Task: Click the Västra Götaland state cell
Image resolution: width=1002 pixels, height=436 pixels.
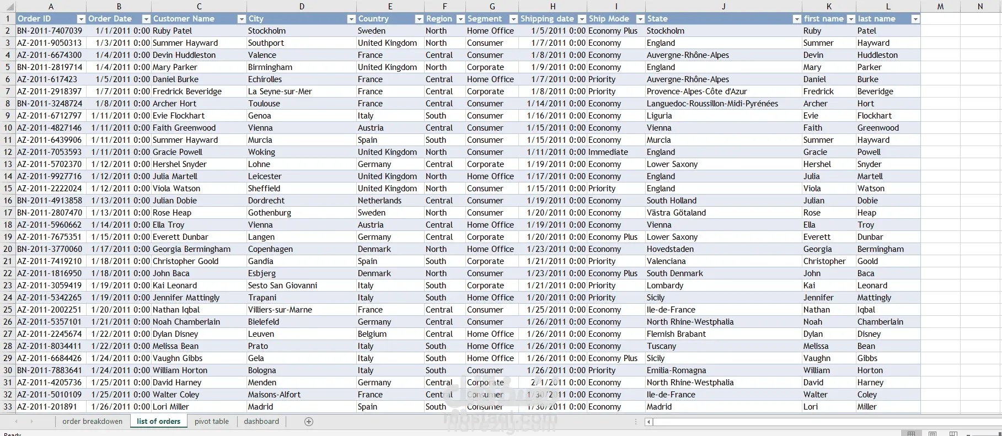Action: [x=724, y=213]
